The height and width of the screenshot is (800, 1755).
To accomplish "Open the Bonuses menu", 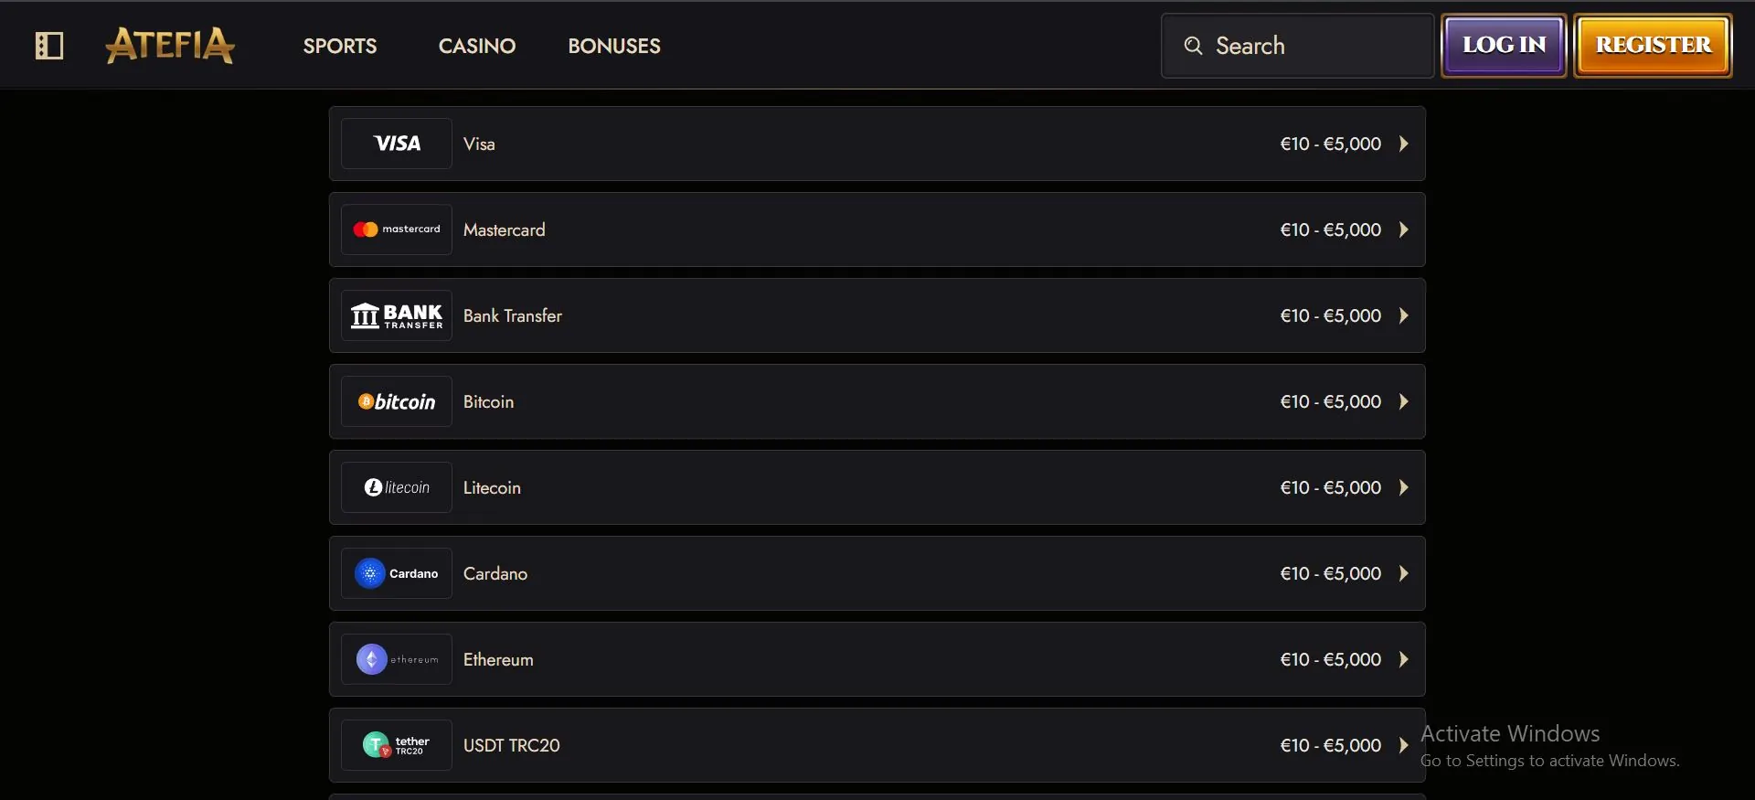I will (x=614, y=46).
